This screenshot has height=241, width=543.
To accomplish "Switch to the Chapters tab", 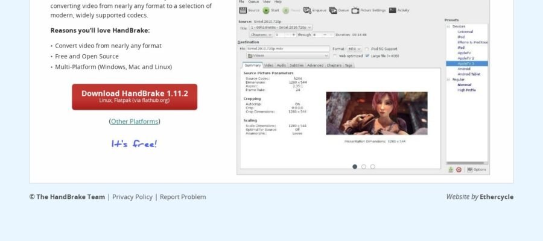I will [334, 65].
